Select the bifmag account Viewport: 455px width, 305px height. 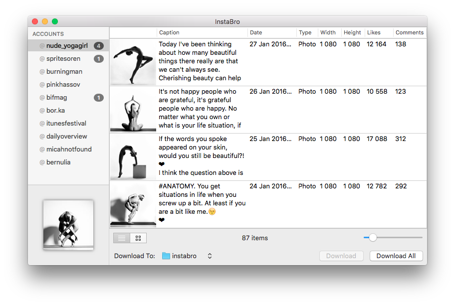(68, 97)
